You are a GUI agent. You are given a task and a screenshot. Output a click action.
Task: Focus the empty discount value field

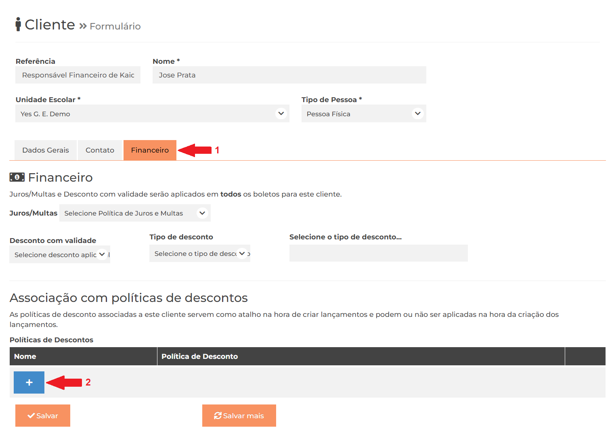click(x=379, y=253)
